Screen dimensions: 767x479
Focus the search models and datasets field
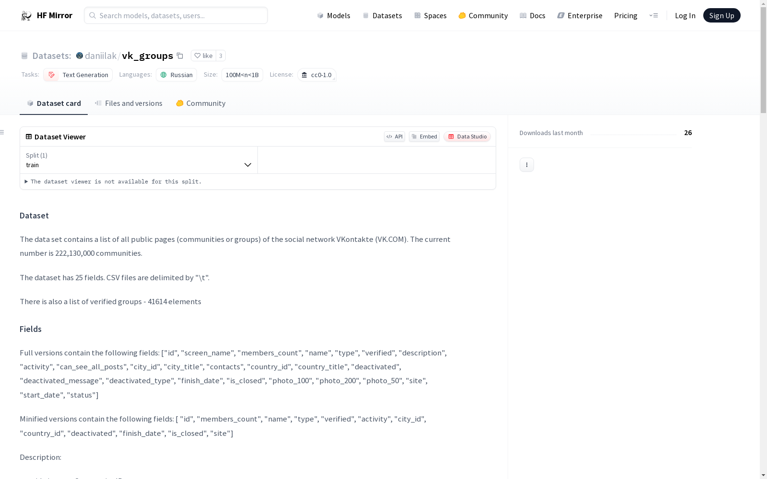pos(176,15)
